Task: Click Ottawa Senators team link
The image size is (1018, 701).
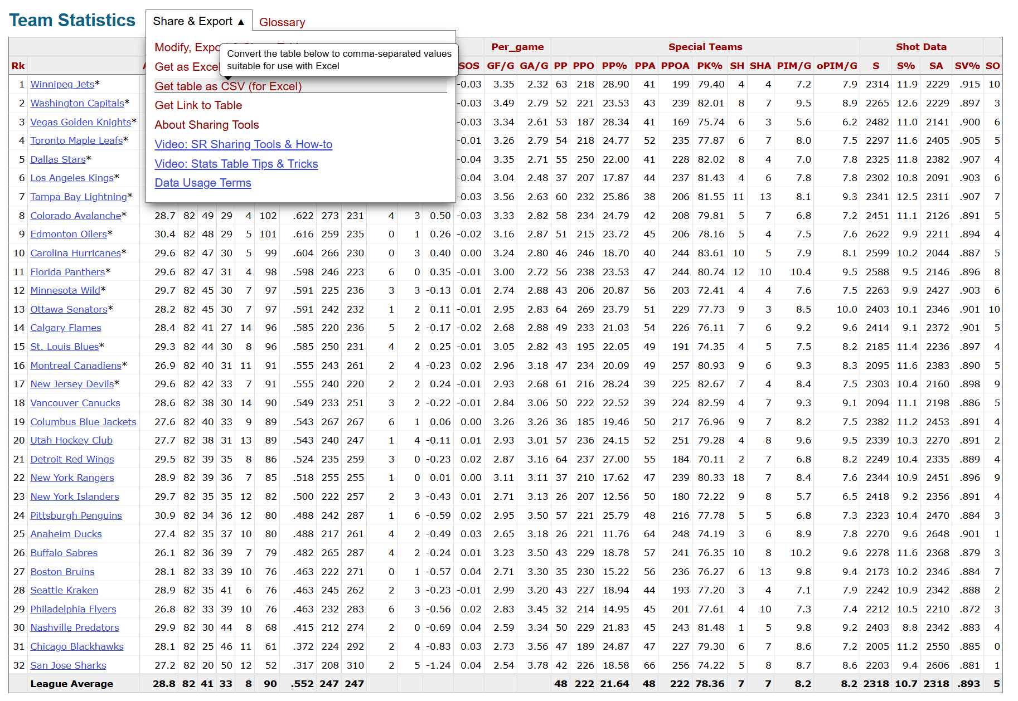Action: pos(69,309)
